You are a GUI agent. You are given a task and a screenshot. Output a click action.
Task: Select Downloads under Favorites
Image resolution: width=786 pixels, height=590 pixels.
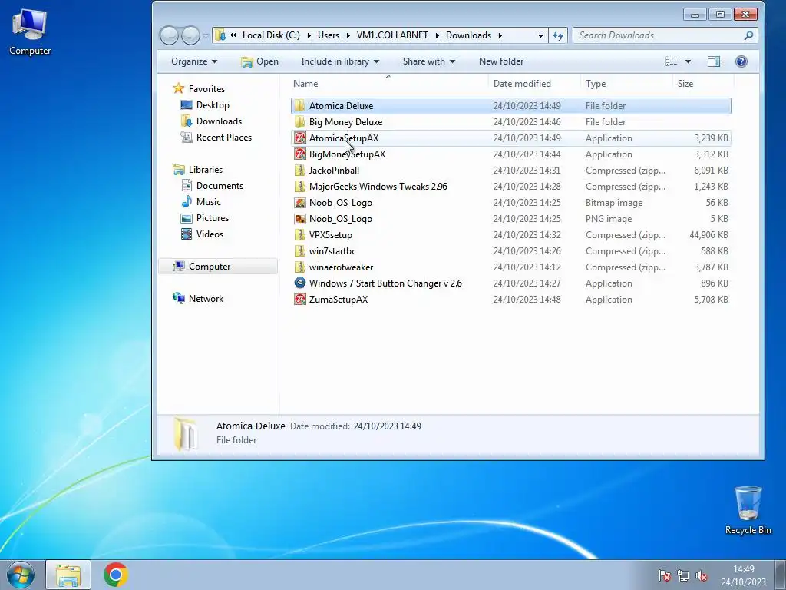pos(219,121)
